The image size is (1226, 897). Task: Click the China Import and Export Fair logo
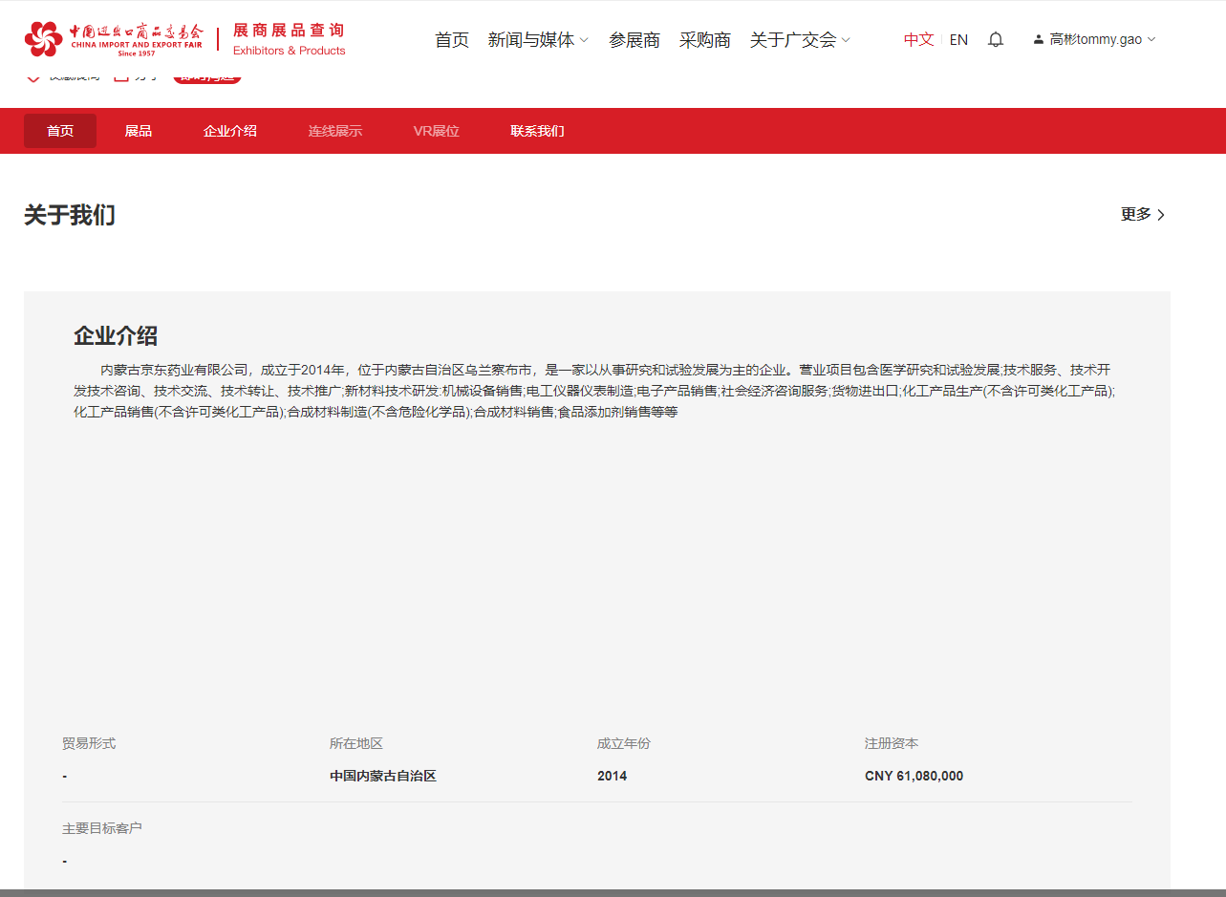[x=114, y=38]
